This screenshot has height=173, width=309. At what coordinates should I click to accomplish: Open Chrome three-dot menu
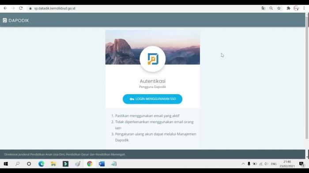(304, 8)
